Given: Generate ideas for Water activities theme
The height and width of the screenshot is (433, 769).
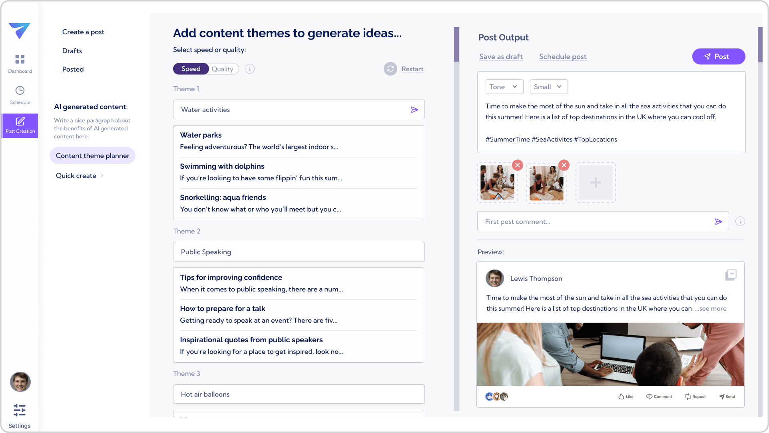Looking at the screenshot, I should pyautogui.click(x=414, y=109).
